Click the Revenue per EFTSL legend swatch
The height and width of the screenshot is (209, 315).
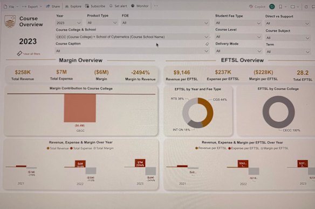(196, 148)
